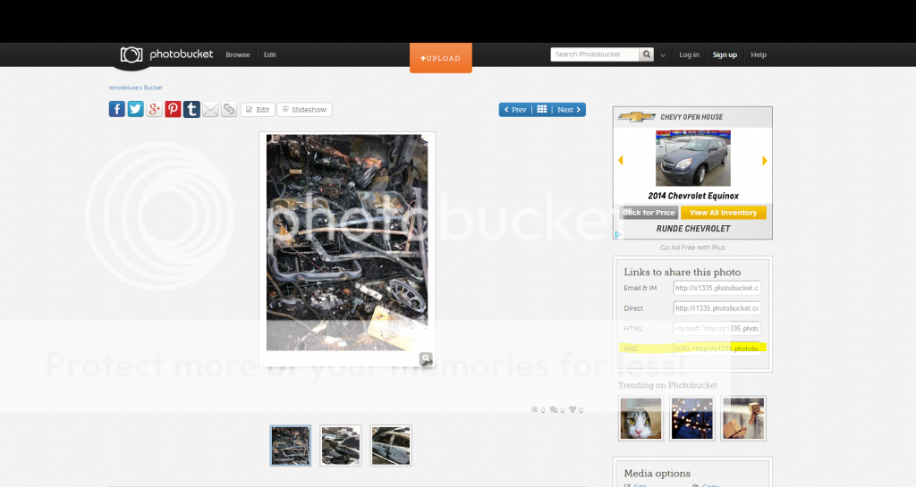Zoom photo with magnifier icon

coord(427,358)
